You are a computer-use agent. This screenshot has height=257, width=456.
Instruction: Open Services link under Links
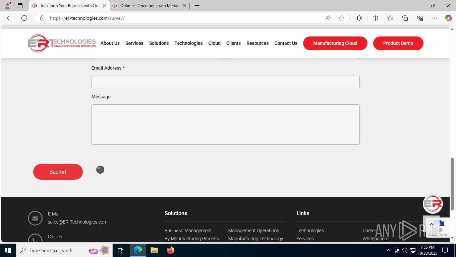click(305, 239)
